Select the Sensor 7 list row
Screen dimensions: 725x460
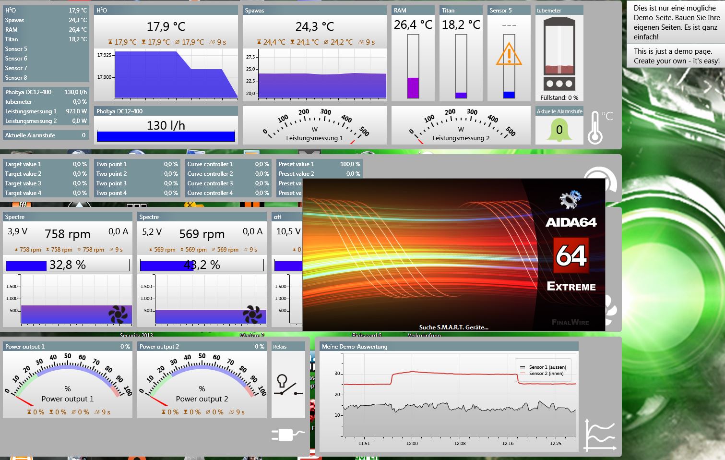click(46, 68)
